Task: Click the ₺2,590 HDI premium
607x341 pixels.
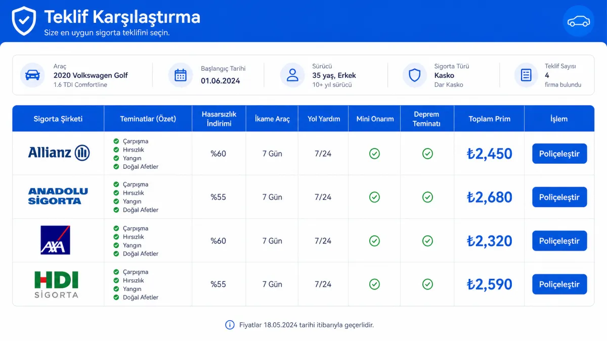Action: click(490, 284)
